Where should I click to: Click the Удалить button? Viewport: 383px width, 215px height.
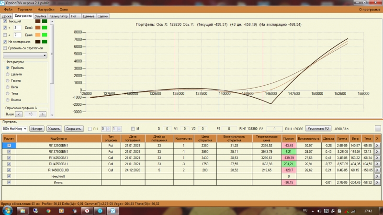(x=54, y=129)
